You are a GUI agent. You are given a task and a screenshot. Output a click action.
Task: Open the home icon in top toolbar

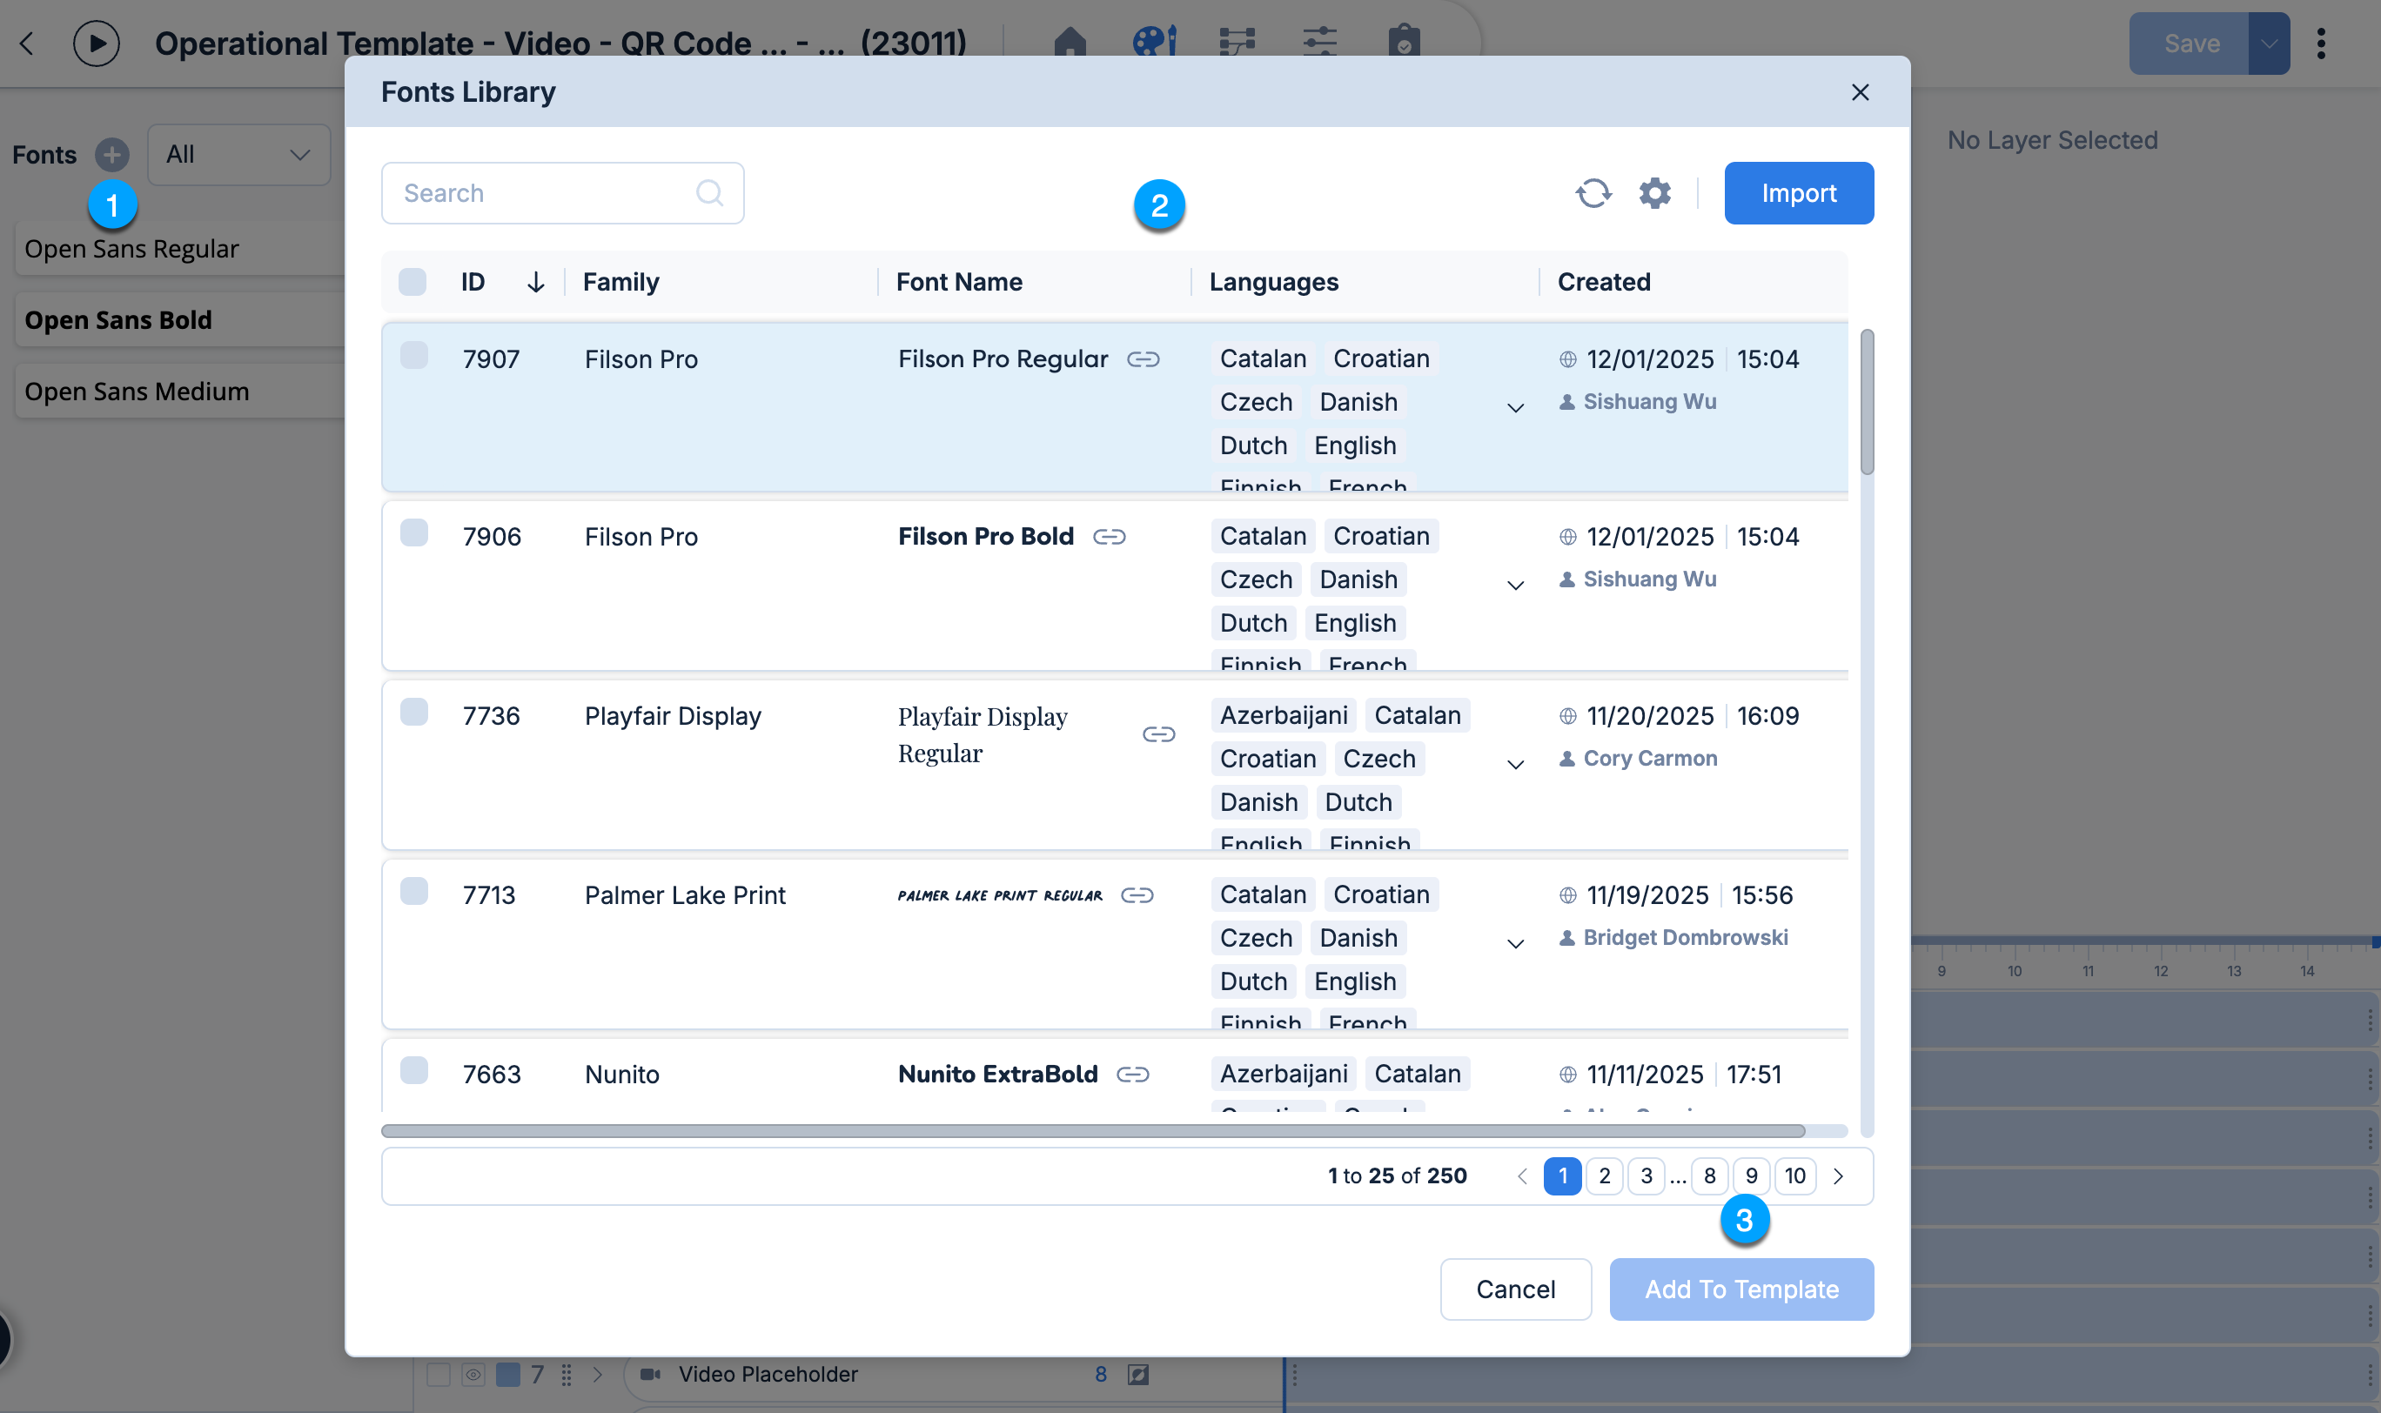click(1070, 42)
